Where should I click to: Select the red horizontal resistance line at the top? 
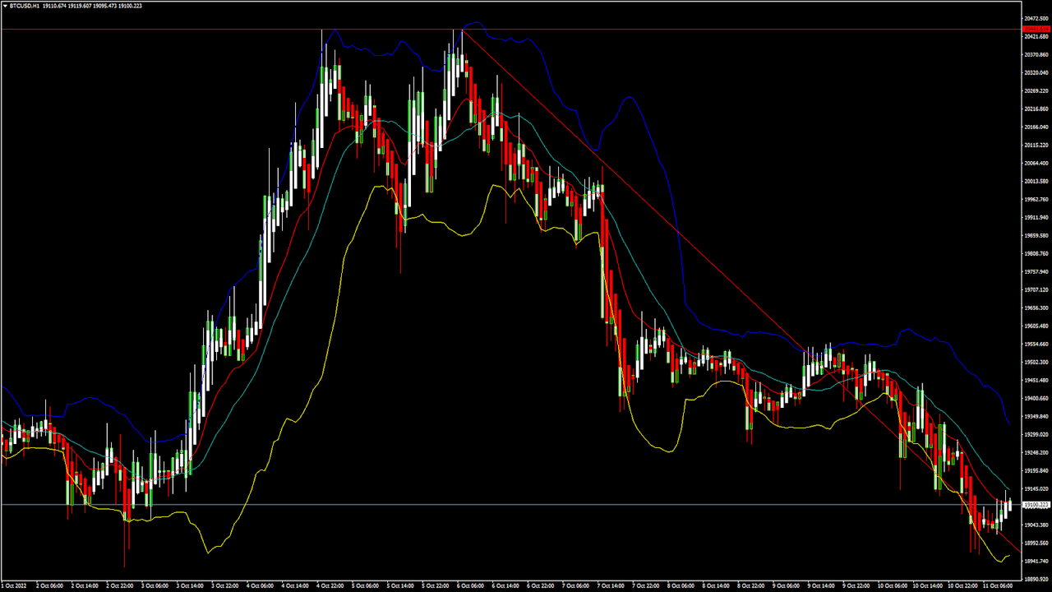[510, 30]
